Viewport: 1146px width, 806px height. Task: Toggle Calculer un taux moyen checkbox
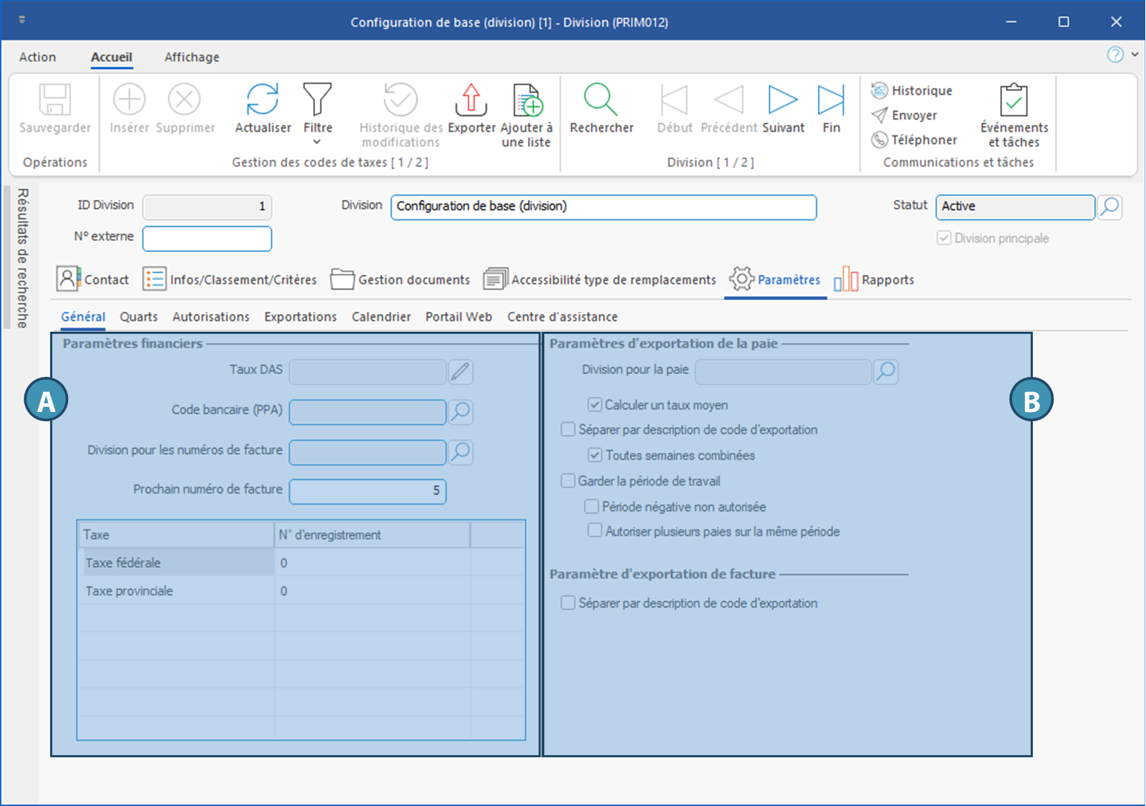click(594, 405)
